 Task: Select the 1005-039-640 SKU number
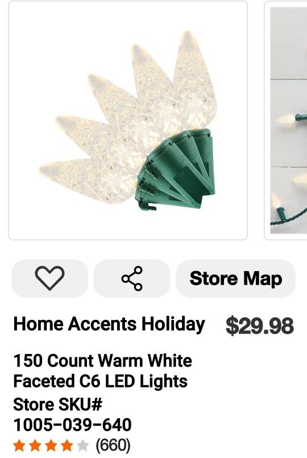(72, 424)
